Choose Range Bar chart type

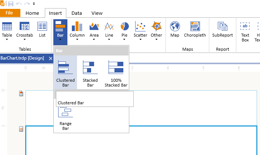(x=66, y=119)
